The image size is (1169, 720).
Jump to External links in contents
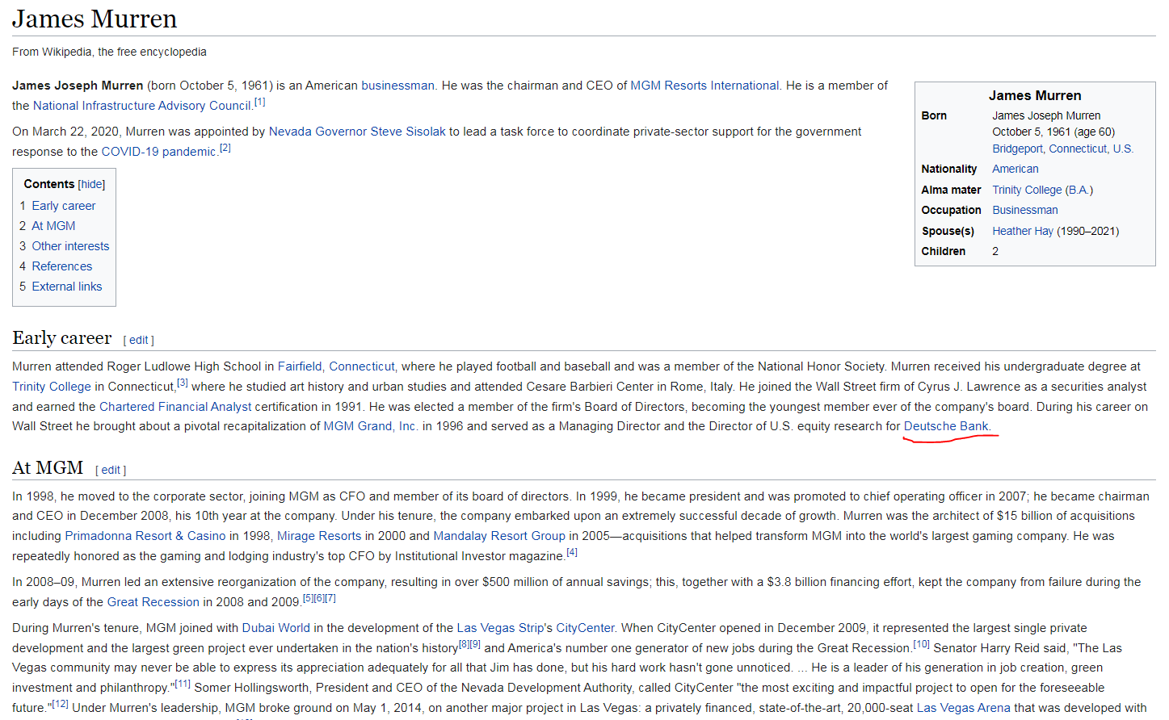click(x=66, y=287)
